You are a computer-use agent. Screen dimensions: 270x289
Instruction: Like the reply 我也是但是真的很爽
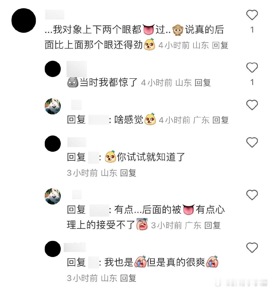tap(252, 247)
